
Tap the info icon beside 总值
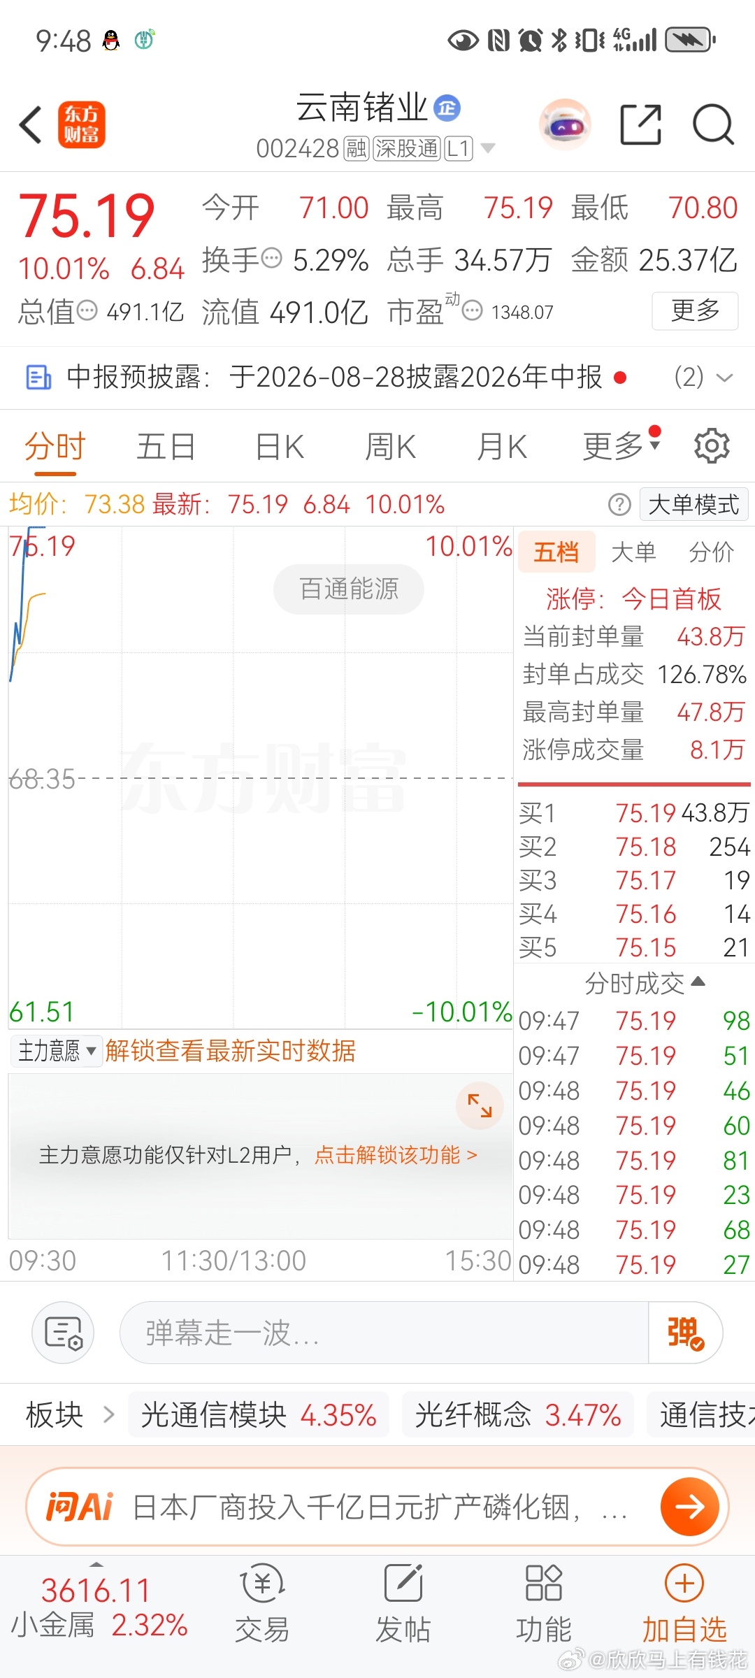[x=87, y=310]
